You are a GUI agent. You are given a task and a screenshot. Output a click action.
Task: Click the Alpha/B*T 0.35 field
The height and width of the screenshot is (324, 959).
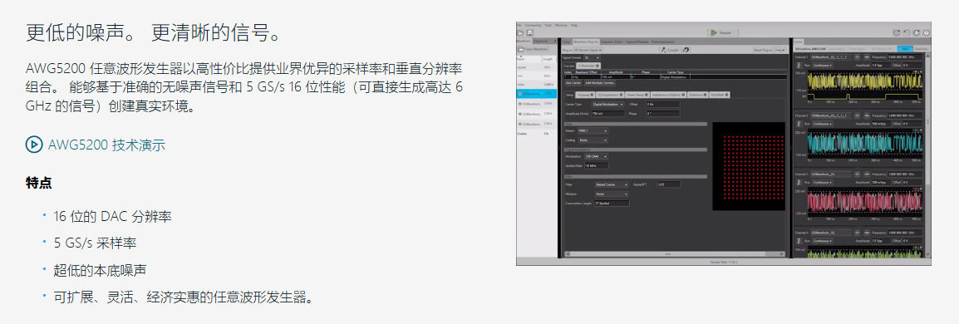coord(668,184)
